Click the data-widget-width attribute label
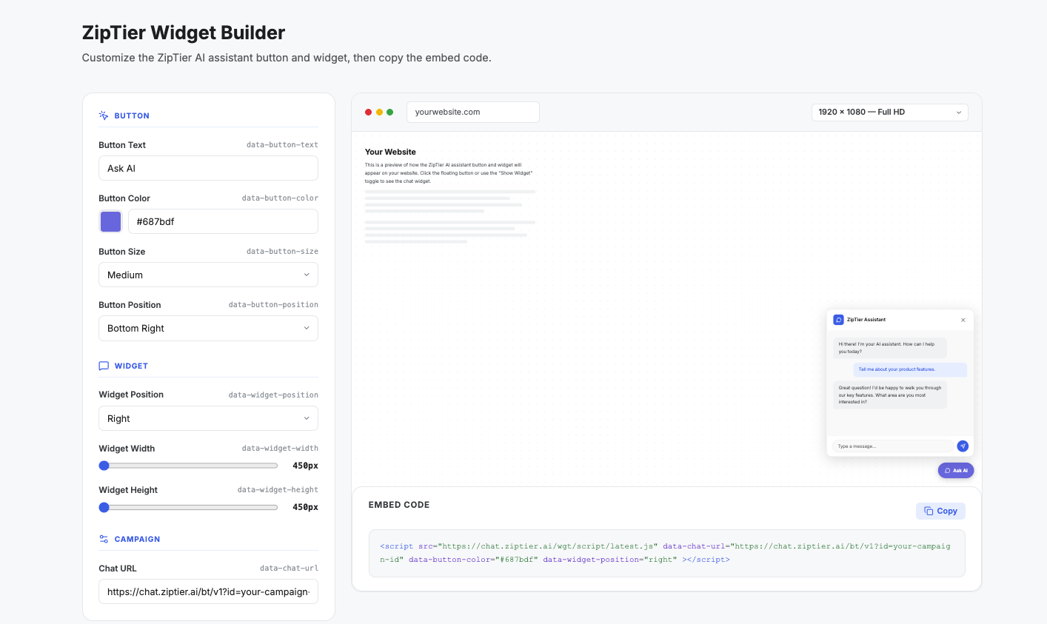Viewport: 1047px width, 624px height. point(280,449)
